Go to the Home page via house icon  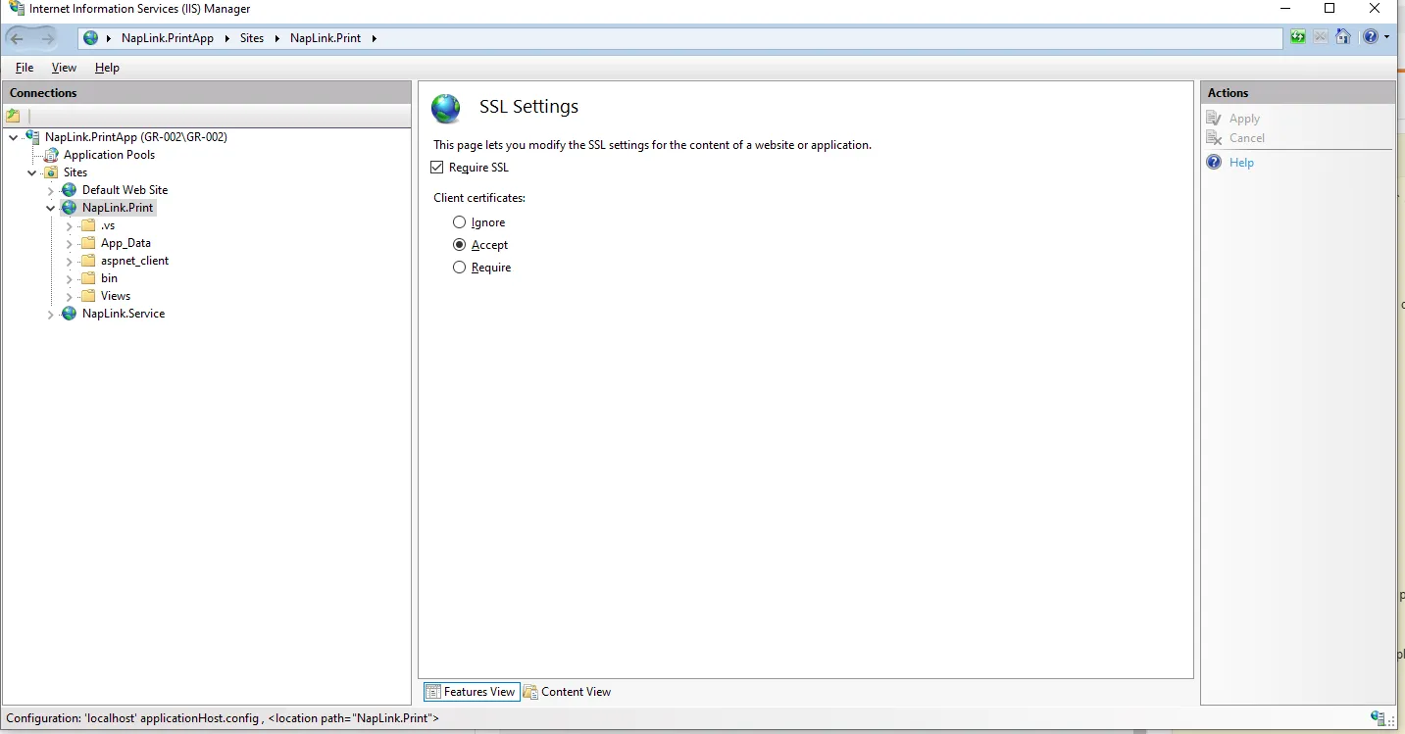[1343, 37]
